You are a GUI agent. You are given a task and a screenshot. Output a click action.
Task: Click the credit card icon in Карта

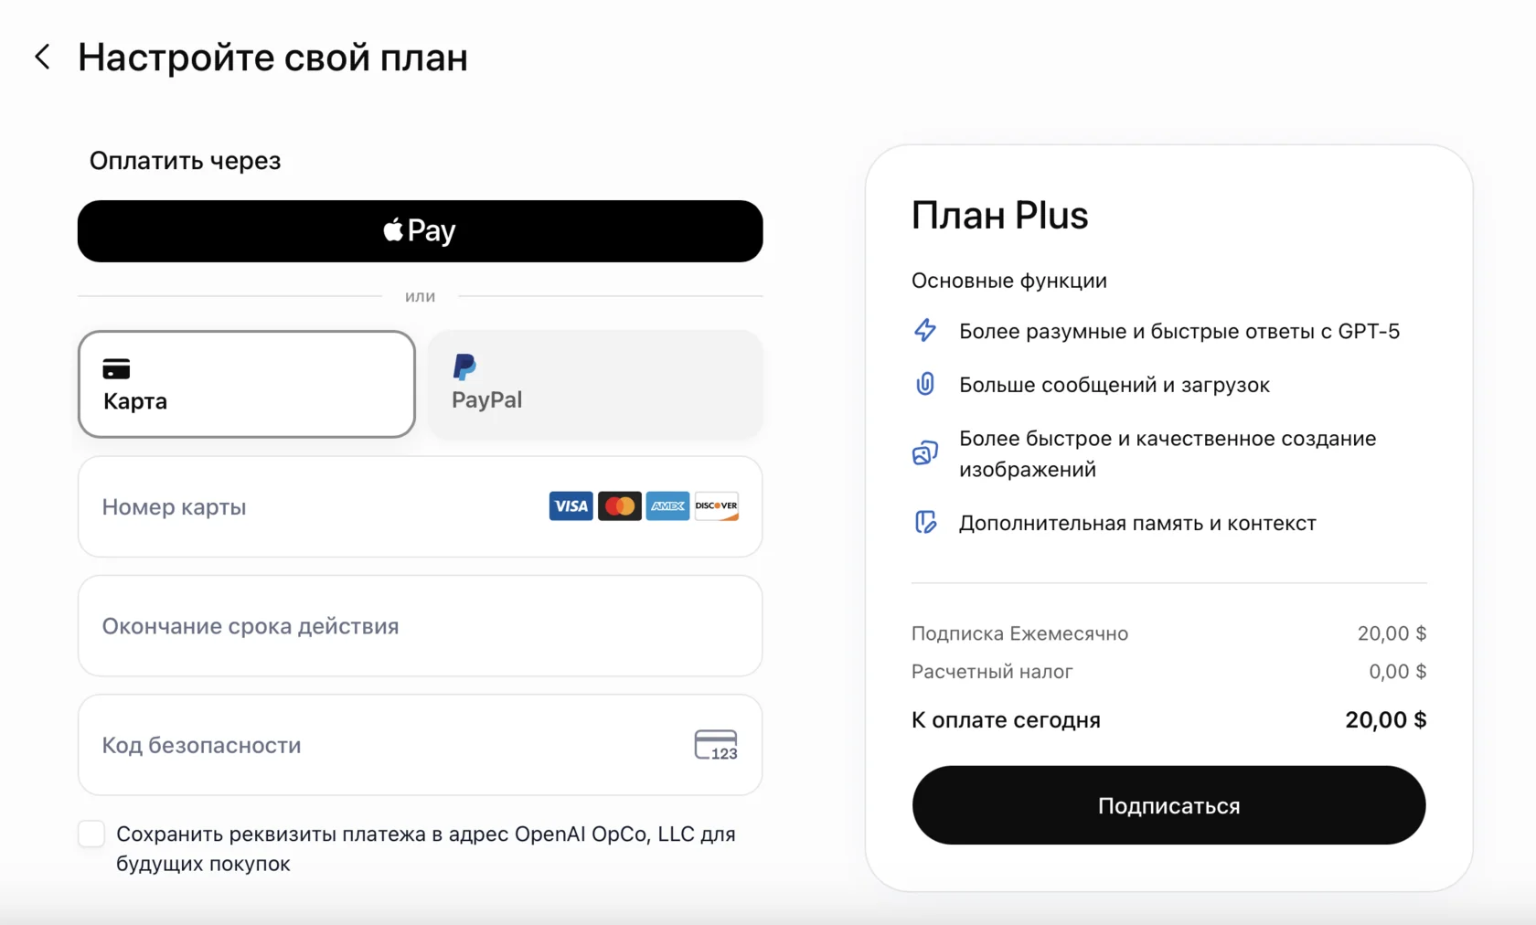click(116, 368)
